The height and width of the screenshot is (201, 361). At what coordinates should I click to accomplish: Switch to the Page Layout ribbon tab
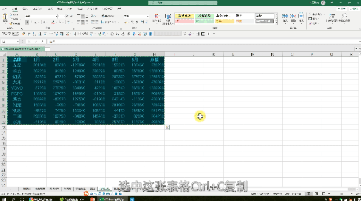(x=37, y=9)
